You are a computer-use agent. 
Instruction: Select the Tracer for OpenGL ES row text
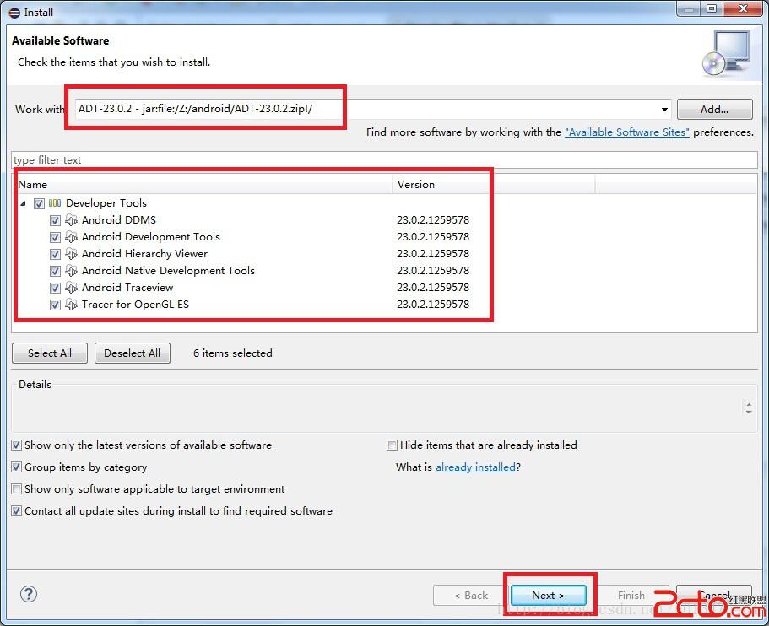(135, 305)
